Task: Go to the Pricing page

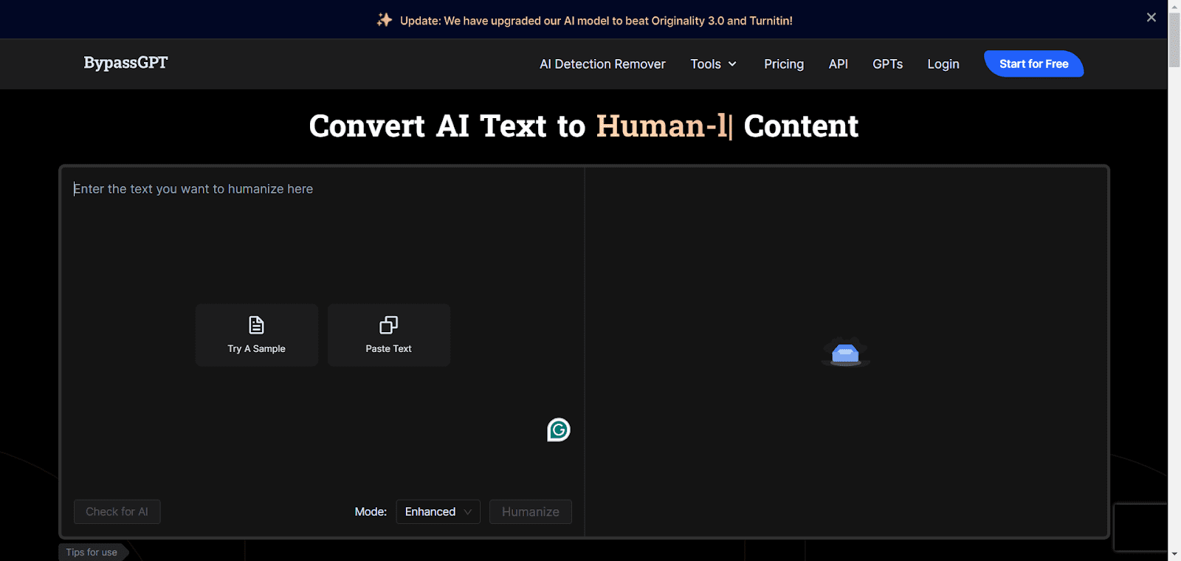Action: [x=783, y=64]
